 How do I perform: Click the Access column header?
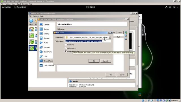point(120,33)
